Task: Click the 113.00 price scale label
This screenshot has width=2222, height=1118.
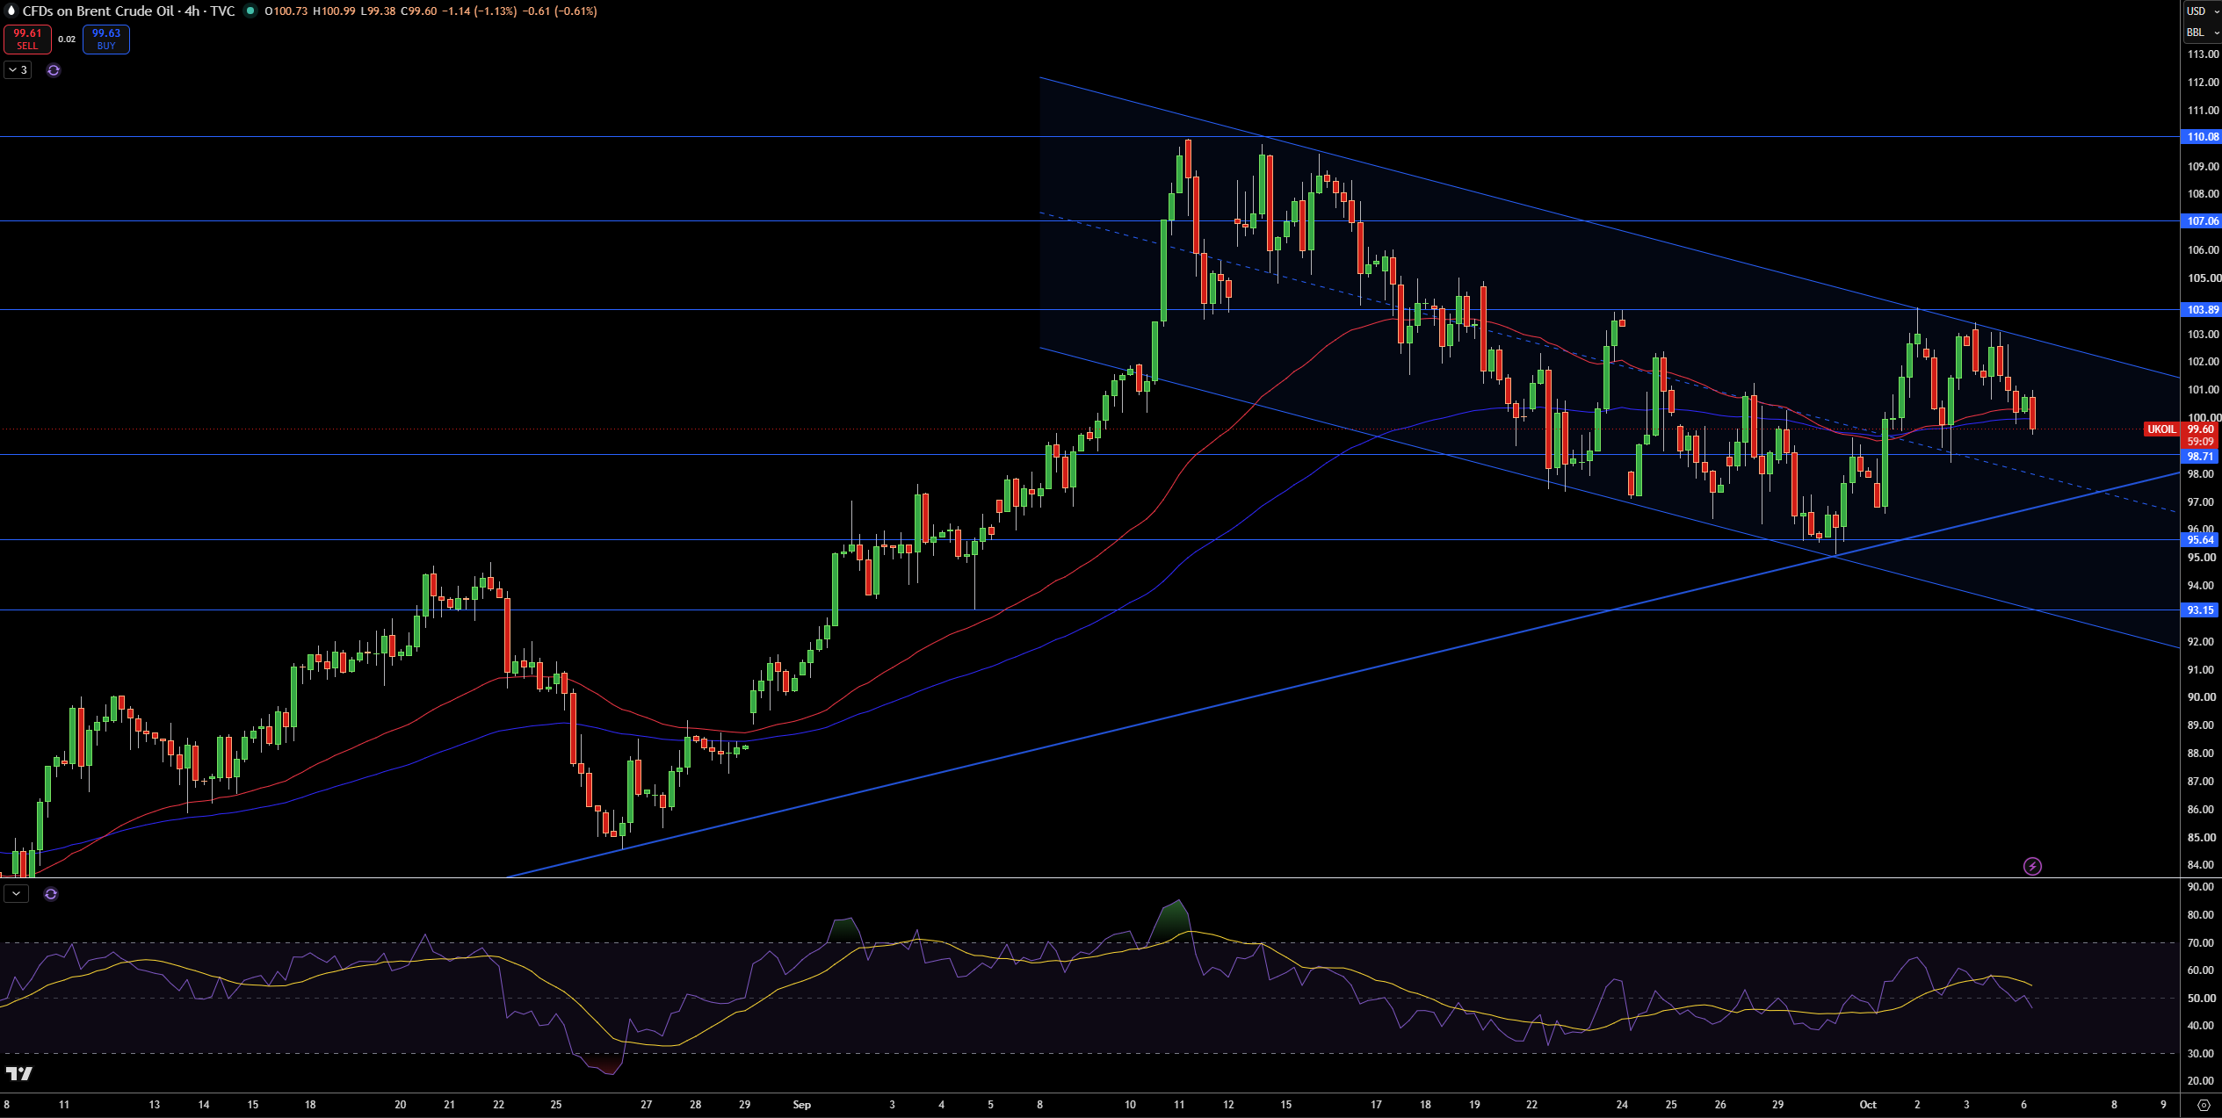Action: tap(2203, 54)
